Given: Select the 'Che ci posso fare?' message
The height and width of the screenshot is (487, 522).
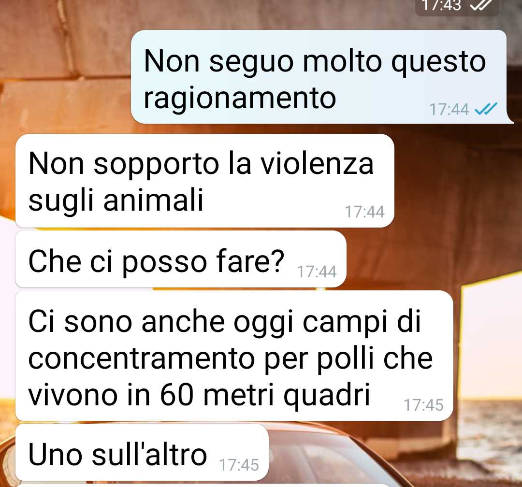Looking at the screenshot, I should pyautogui.click(x=181, y=259).
